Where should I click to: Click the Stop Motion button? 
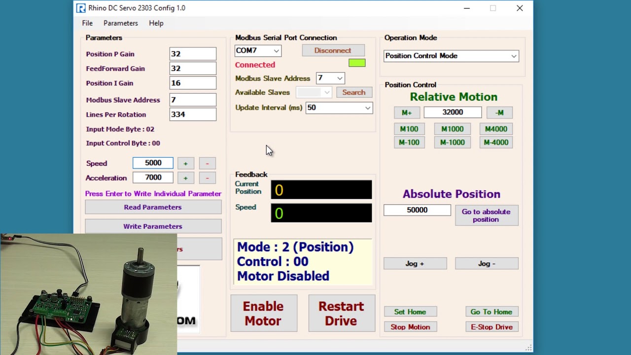(x=410, y=327)
